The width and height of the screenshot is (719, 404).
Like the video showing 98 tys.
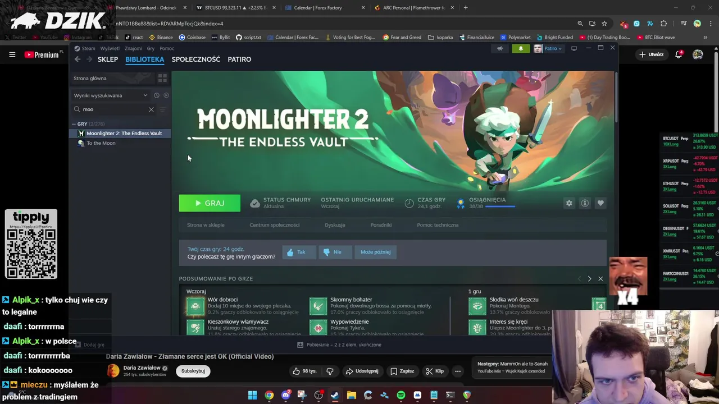pyautogui.click(x=304, y=371)
